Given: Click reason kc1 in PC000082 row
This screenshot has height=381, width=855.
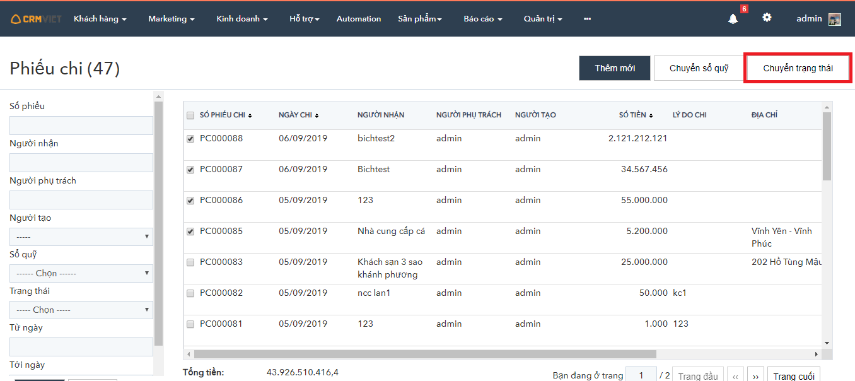Looking at the screenshot, I should [x=680, y=293].
